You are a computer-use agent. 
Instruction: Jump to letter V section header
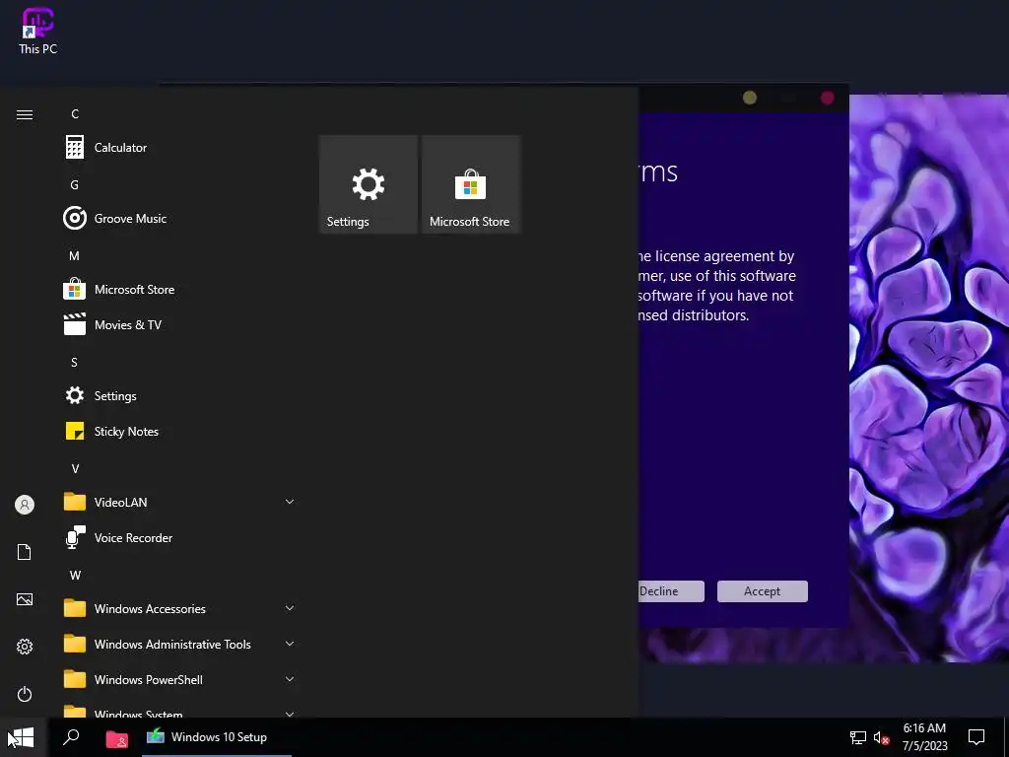(75, 468)
